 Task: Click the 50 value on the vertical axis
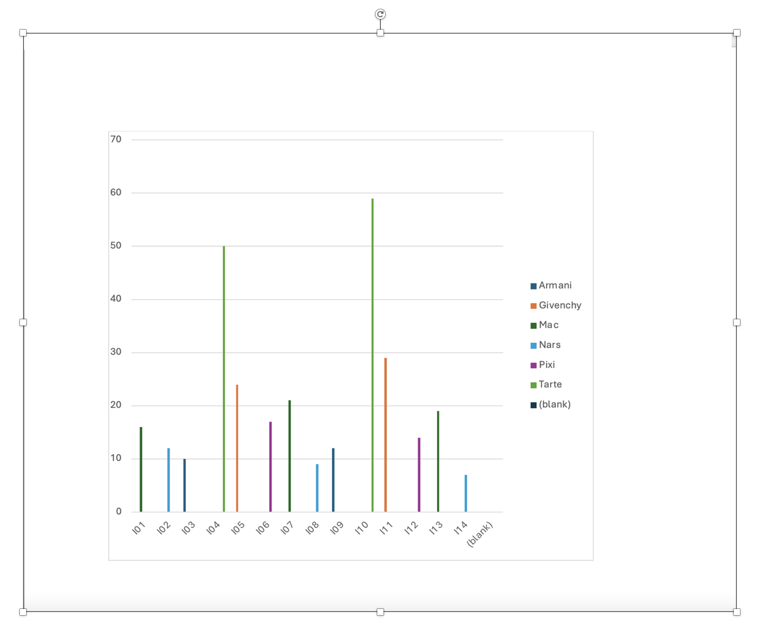(116, 246)
